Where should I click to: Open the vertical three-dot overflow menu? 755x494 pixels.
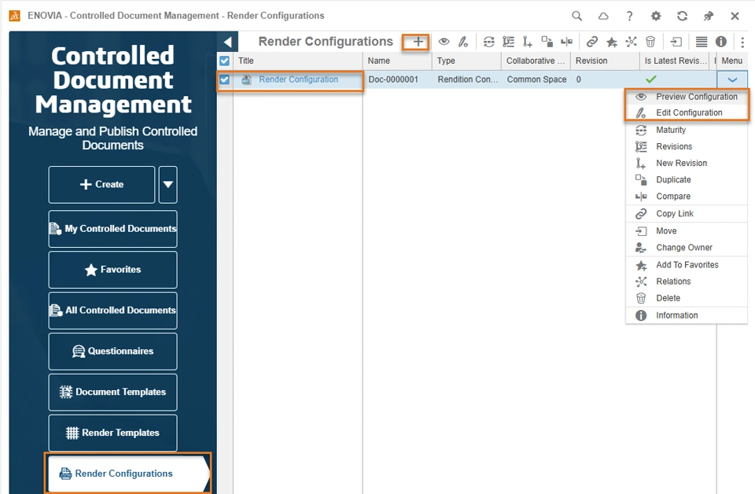coord(742,42)
